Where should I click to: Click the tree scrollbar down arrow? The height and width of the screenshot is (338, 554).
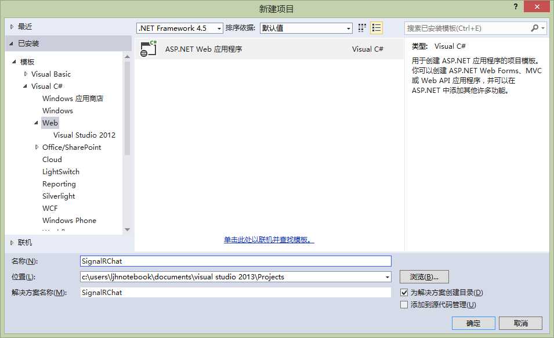127,230
